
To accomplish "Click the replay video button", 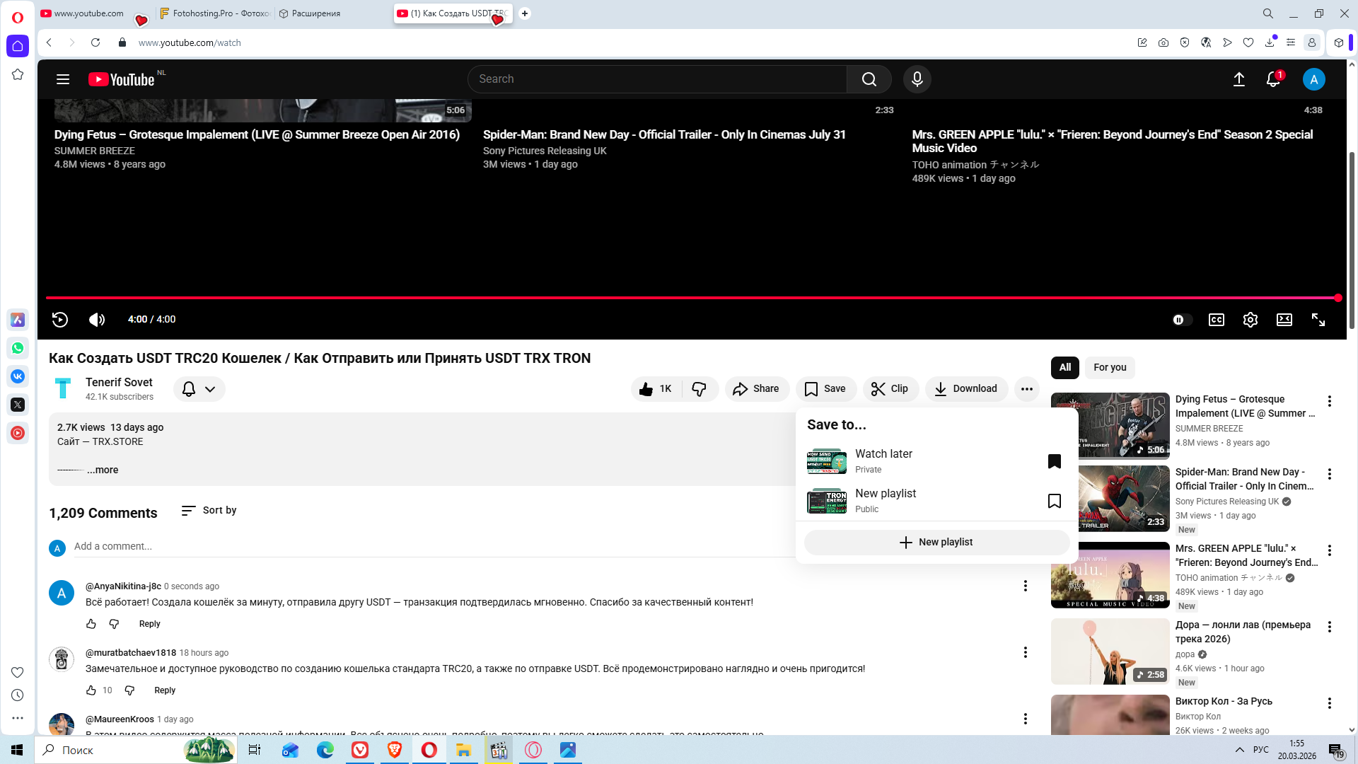I will 60,320.
